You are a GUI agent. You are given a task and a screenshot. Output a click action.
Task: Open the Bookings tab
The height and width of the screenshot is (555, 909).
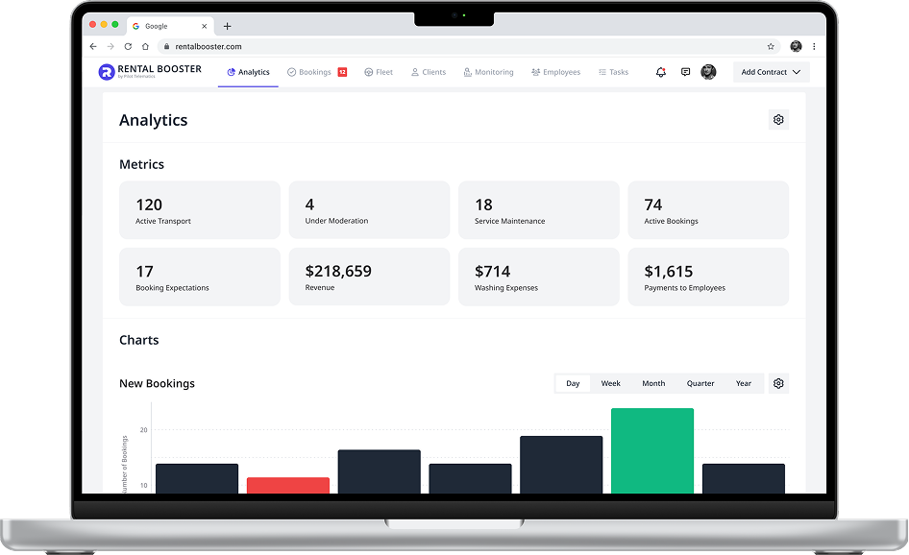pyautogui.click(x=315, y=72)
